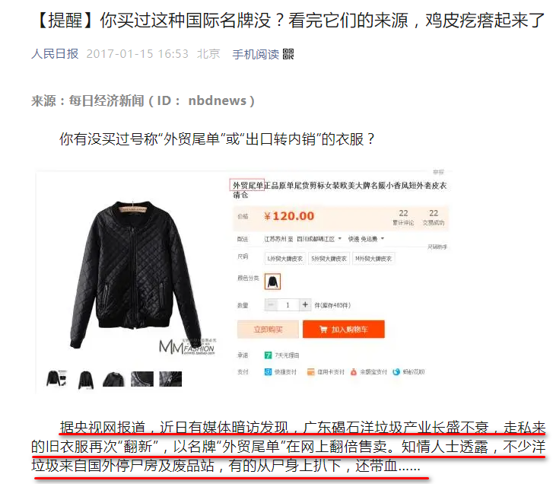Select the first jacket thumbnail image

point(56,379)
